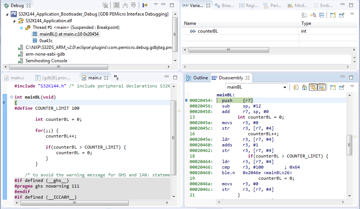Toggle Show Logical Structure in Variables view

[x=313, y=15]
